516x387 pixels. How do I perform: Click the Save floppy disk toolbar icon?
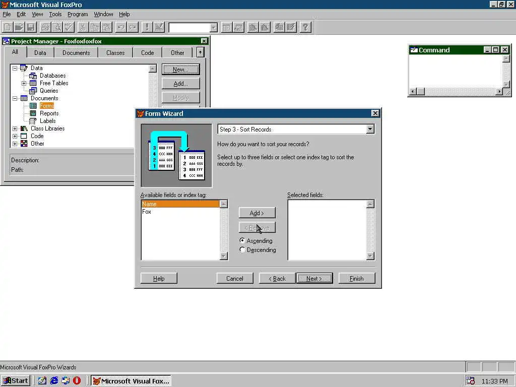coord(31,27)
